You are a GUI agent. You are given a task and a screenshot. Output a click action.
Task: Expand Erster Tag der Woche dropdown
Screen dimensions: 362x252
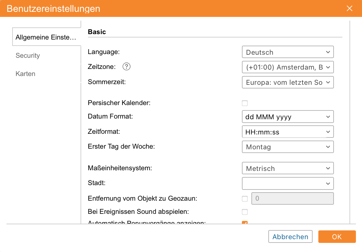288,147
